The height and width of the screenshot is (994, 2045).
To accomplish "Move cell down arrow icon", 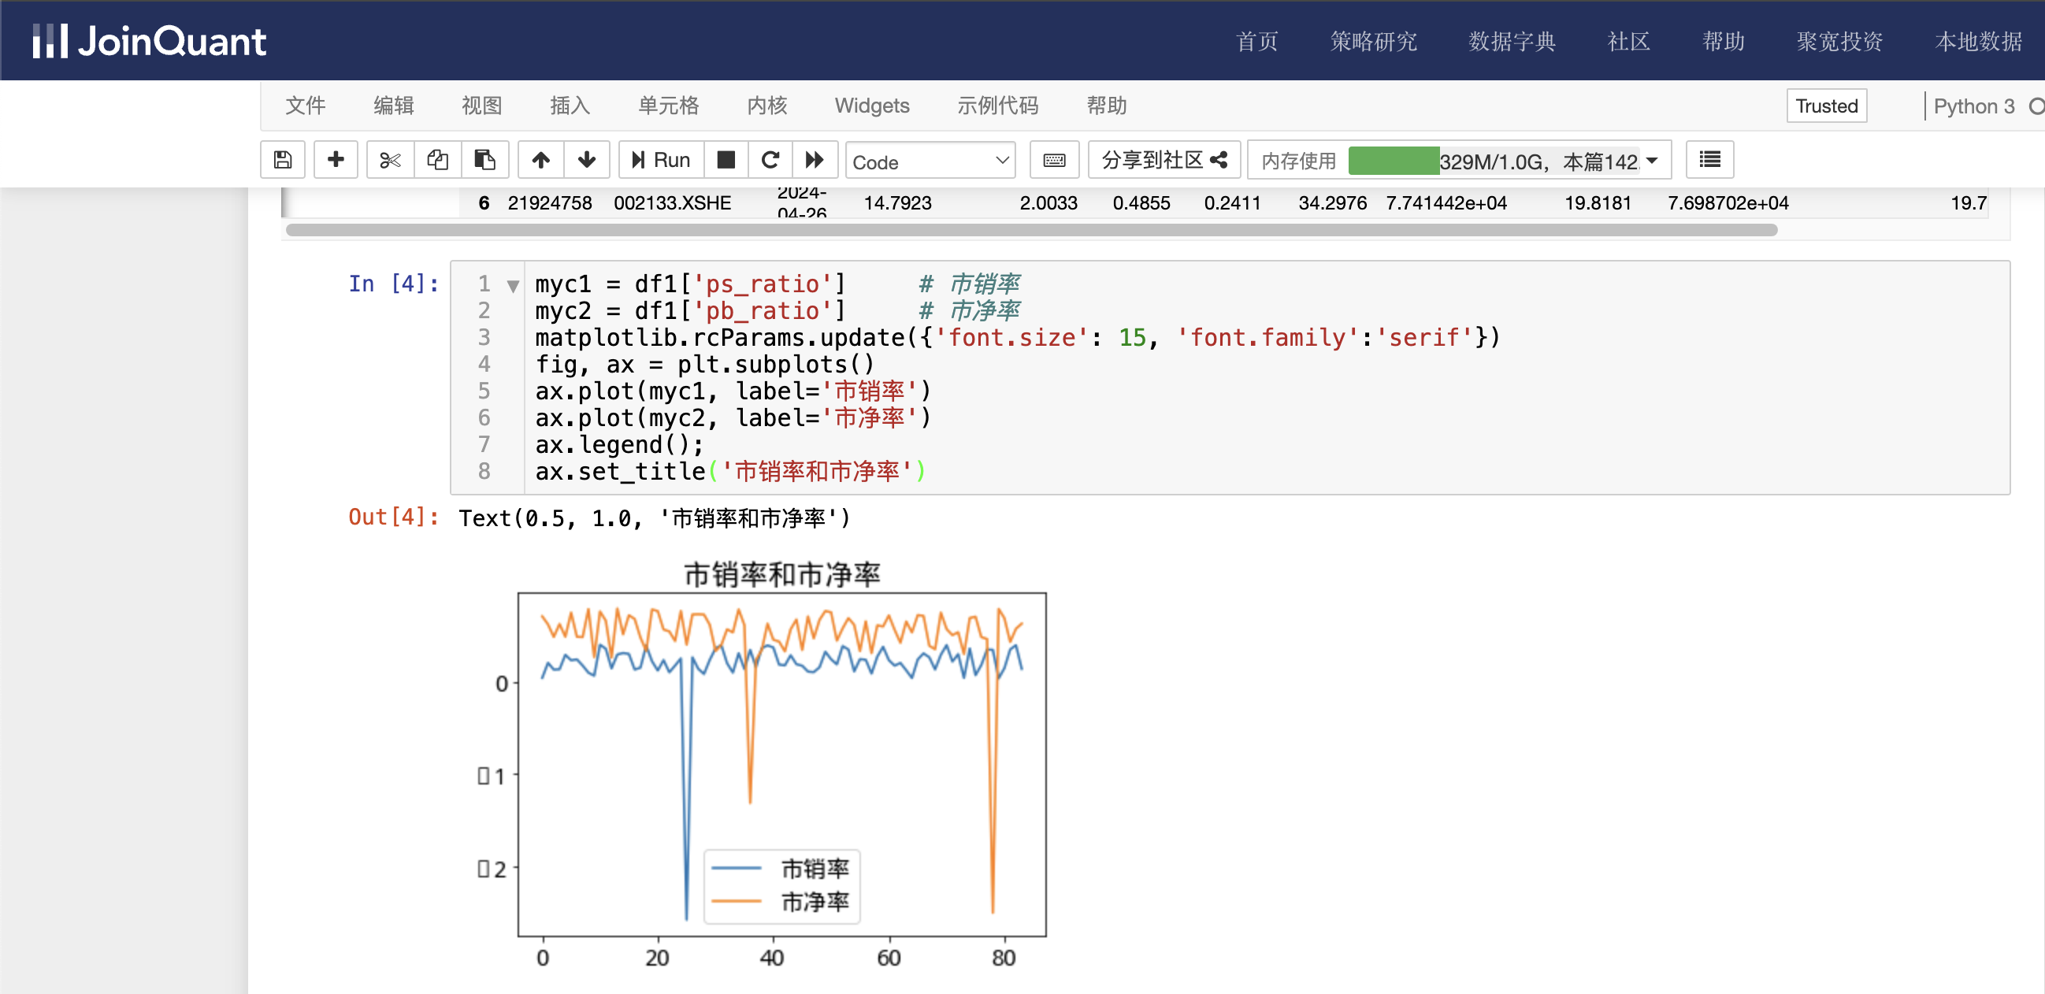I will 587,161.
